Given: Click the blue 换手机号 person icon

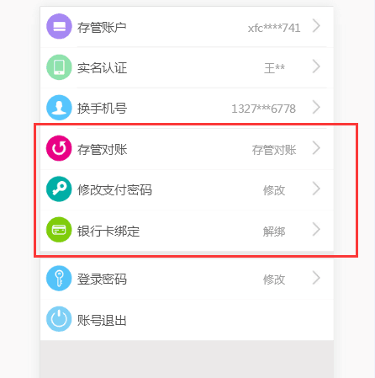Looking at the screenshot, I should [x=59, y=108].
